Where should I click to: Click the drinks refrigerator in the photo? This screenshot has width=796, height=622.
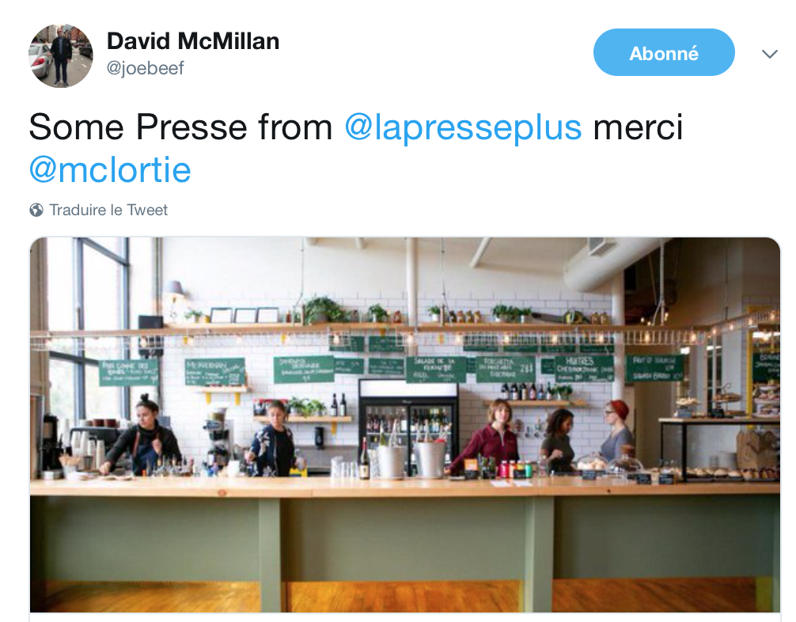408,426
